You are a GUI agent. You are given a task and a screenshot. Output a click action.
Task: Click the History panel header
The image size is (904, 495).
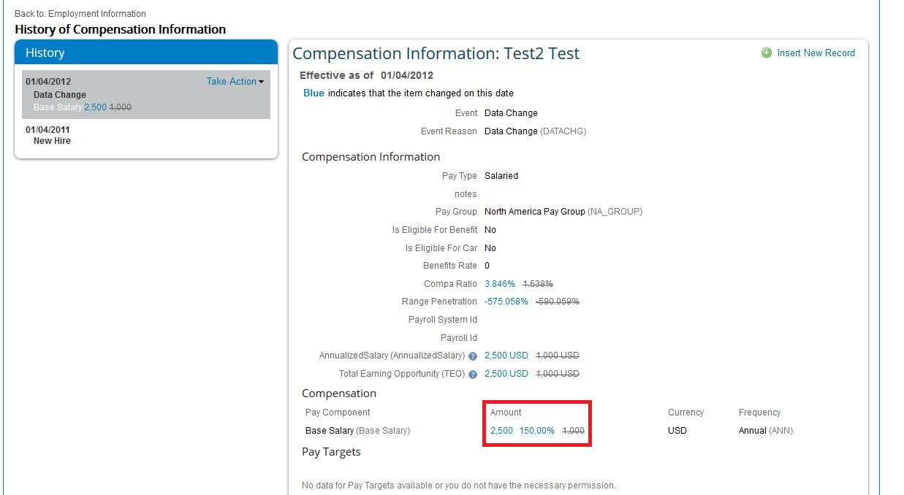click(146, 53)
